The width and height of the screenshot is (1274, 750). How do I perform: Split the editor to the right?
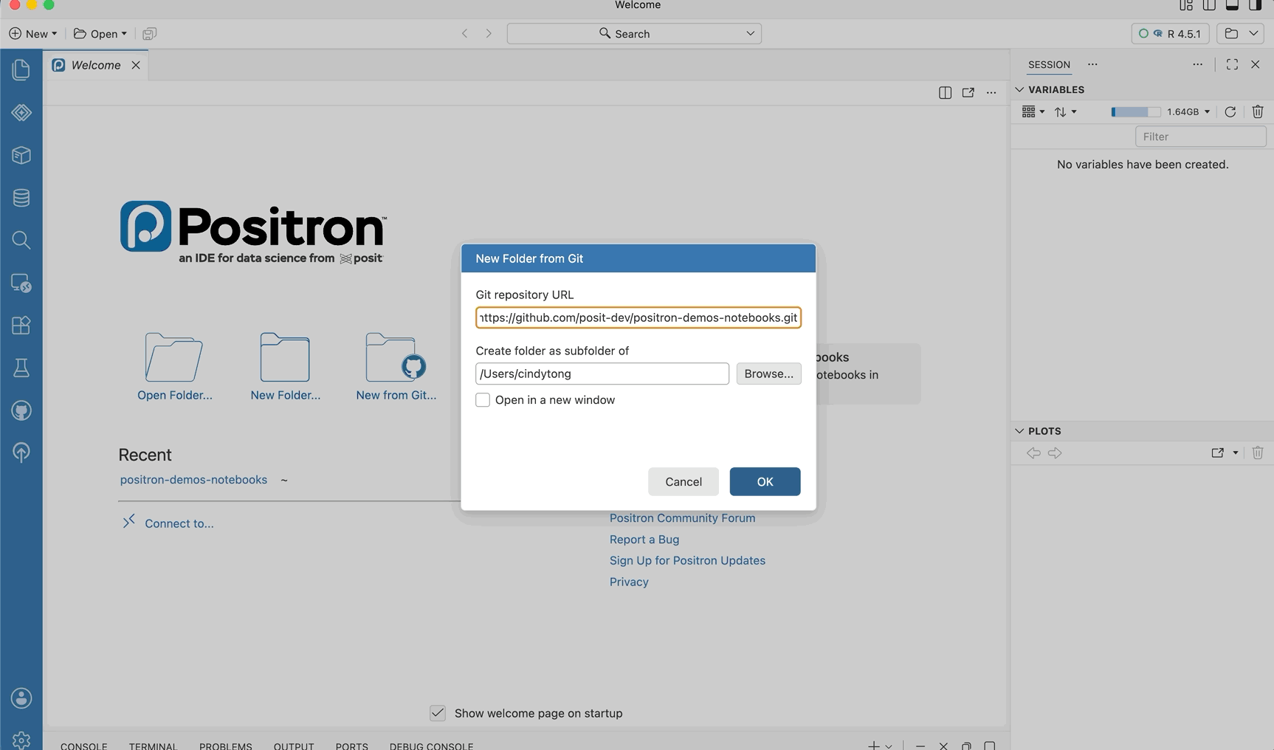pos(945,92)
